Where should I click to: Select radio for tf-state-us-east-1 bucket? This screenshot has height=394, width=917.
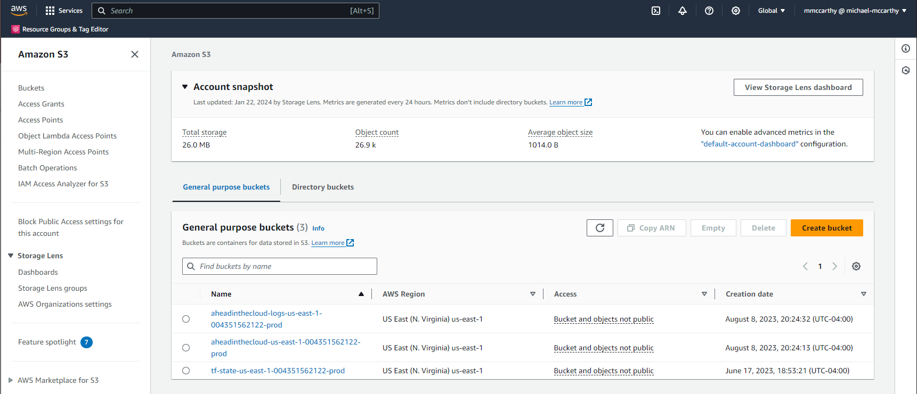coord(186,371)
